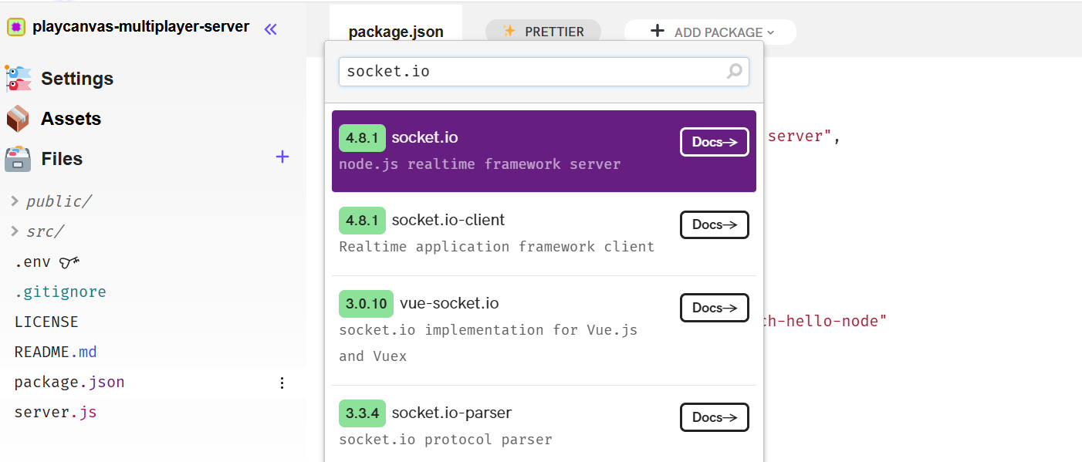Click the 3.3.4 version badge
The width and height of the screenshot is (1082, 462).
[x=363, y=413]
